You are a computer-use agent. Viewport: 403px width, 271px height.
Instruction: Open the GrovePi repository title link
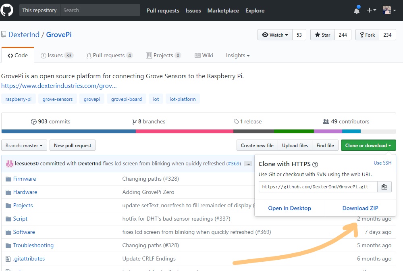[x=59, y=34]
